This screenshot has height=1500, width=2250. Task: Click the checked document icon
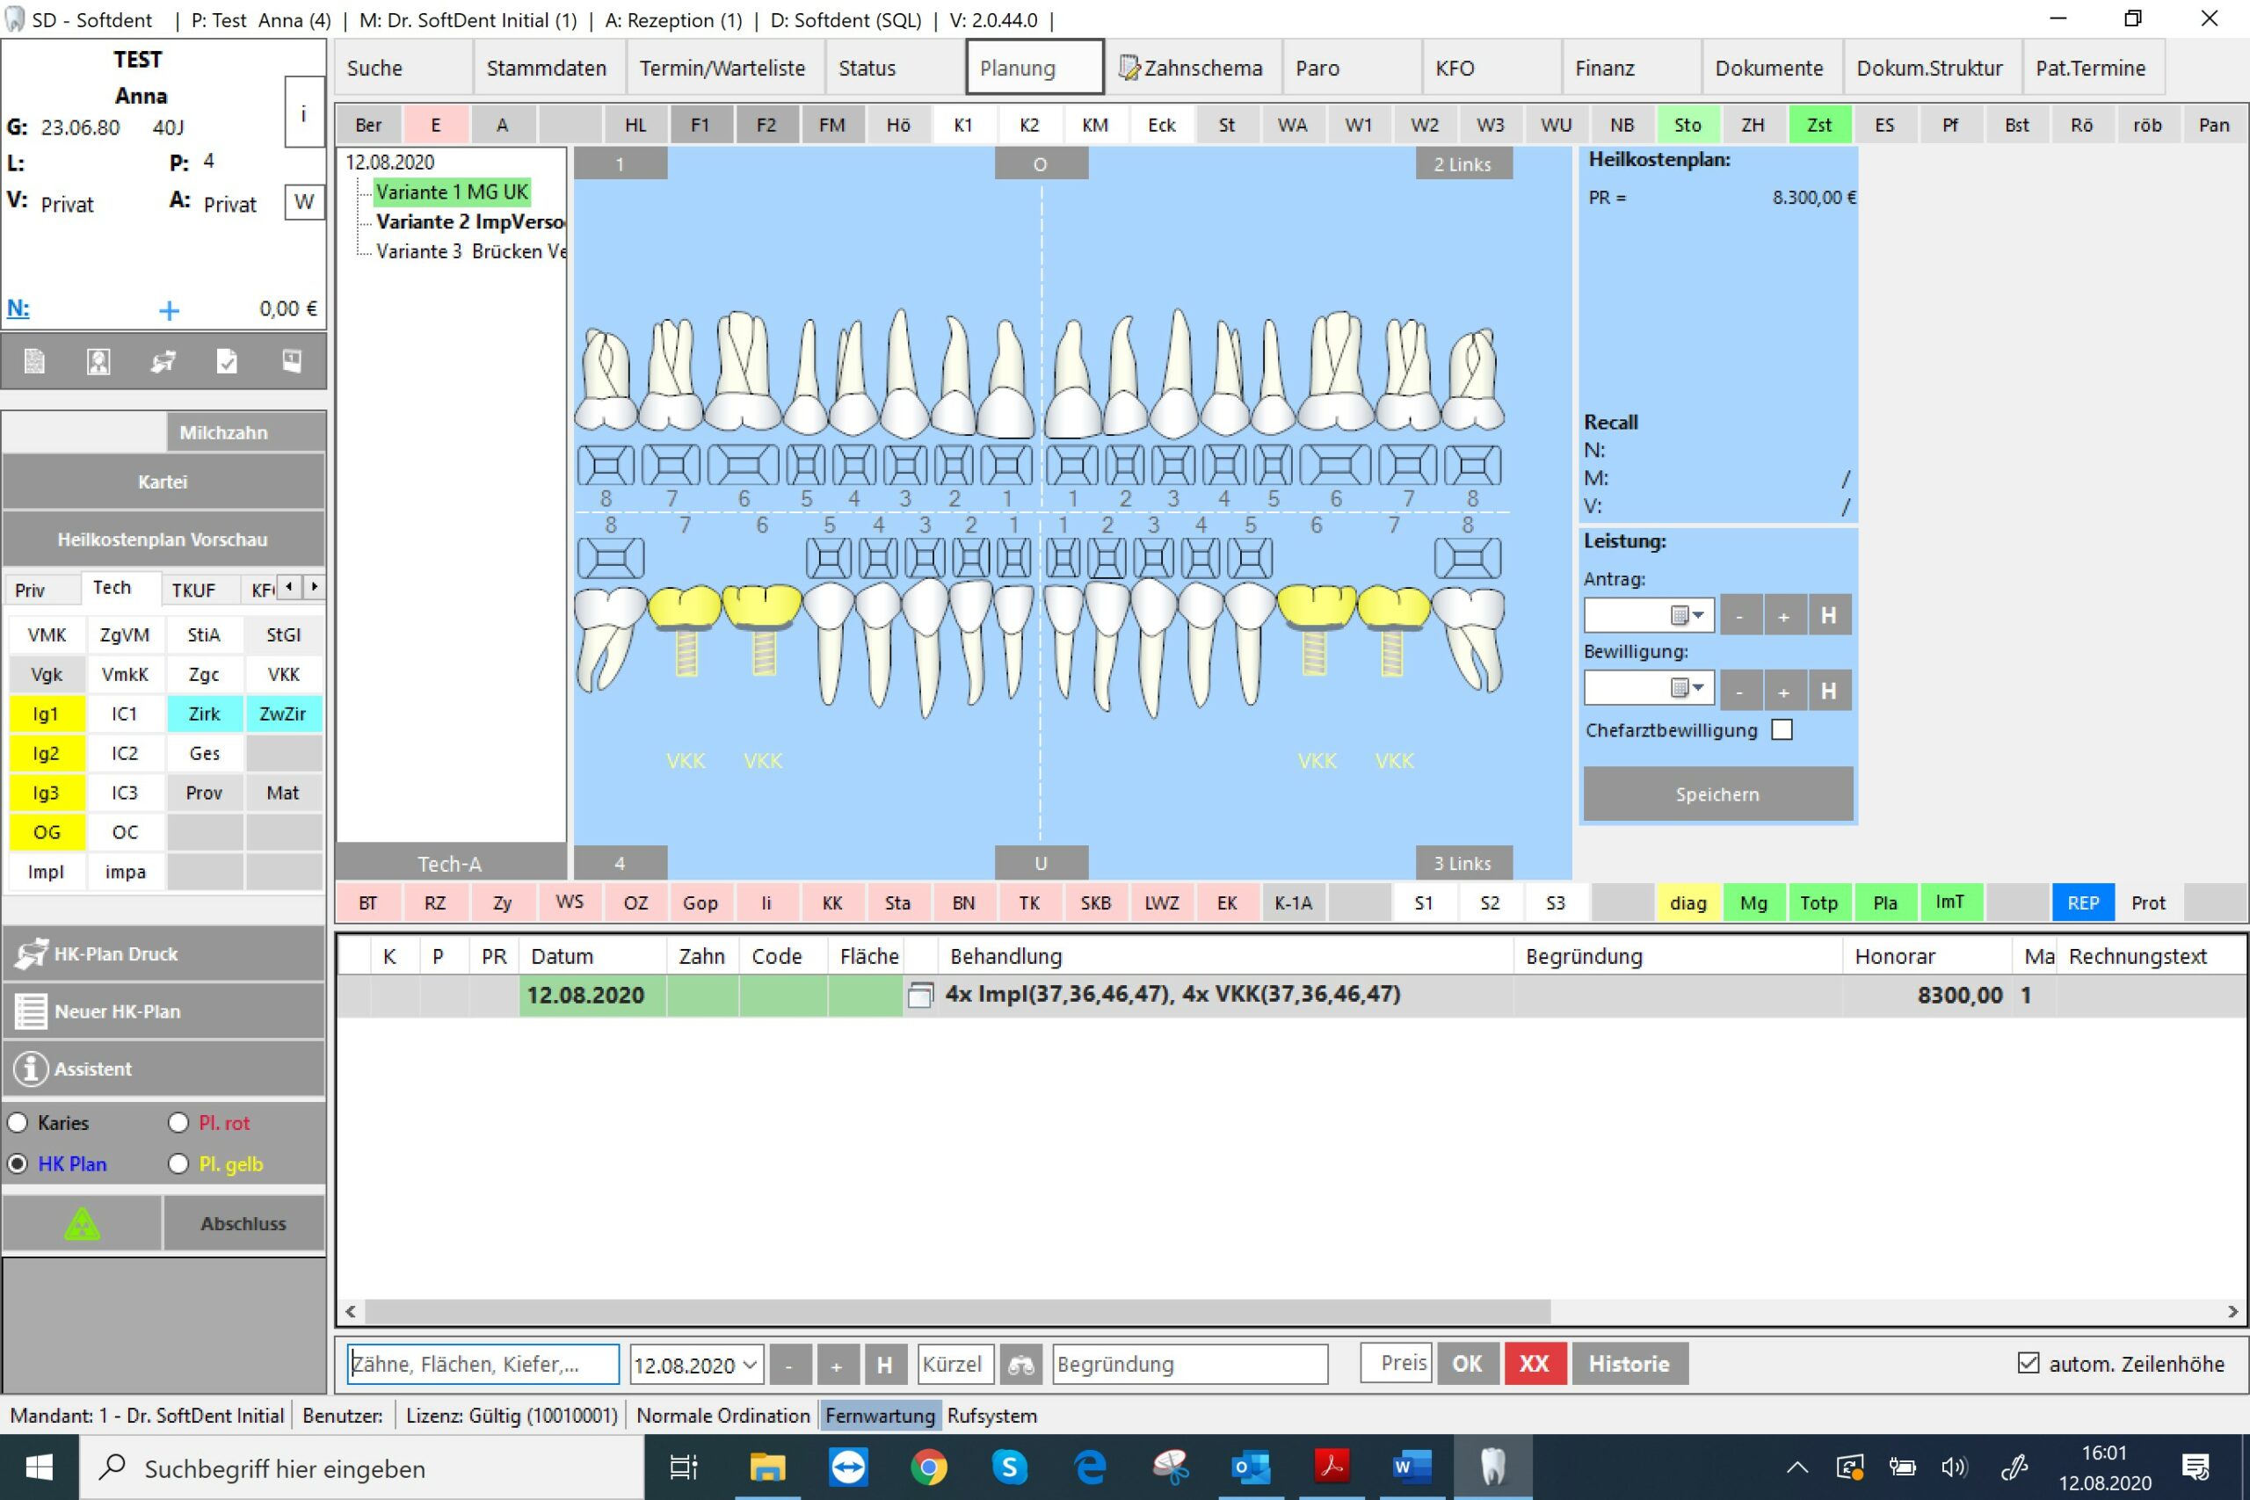pos(227,360)
